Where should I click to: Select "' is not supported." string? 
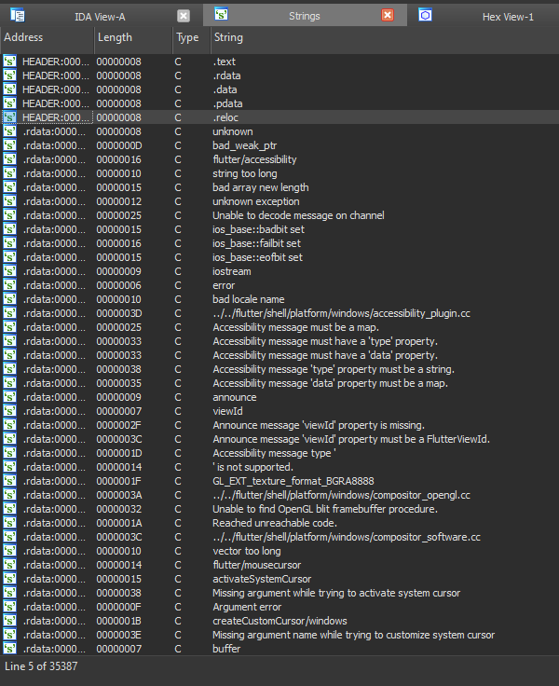tap(252, 467)
